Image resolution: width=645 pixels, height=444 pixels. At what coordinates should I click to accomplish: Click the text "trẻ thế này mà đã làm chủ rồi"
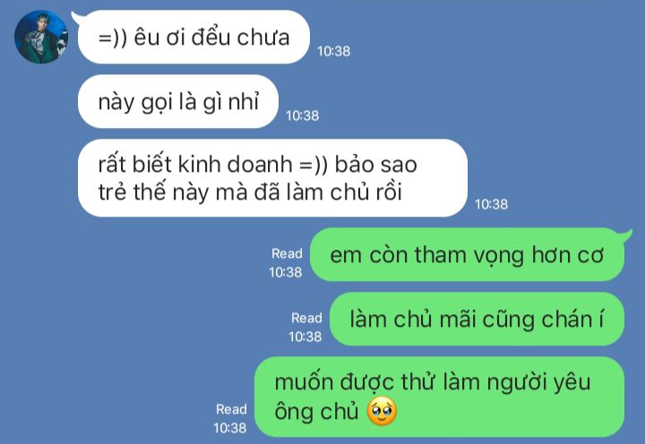pyautogui.click(x=250, y=192)
